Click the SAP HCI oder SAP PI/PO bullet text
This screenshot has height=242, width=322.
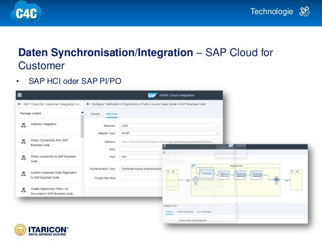click(x=75, y=81)
